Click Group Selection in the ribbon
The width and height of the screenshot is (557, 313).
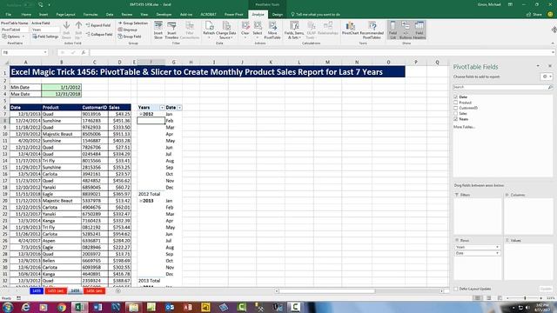(x=132, y=23)
